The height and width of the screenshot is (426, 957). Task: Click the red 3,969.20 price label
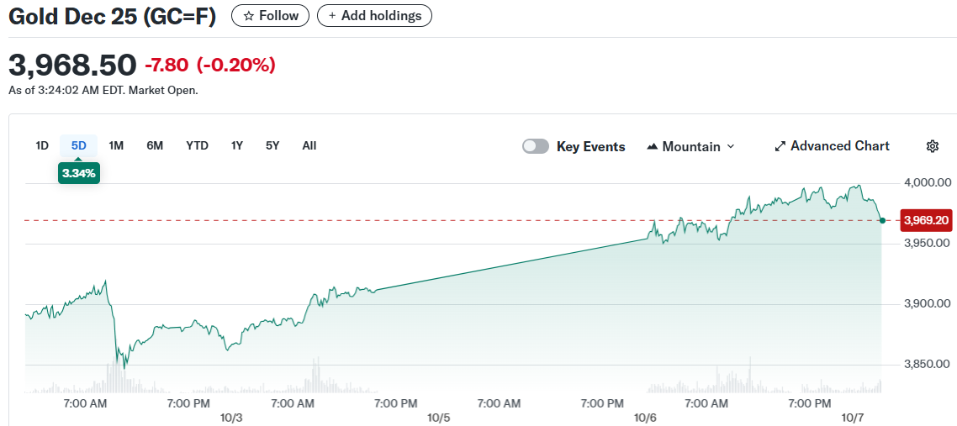(926, 220)
